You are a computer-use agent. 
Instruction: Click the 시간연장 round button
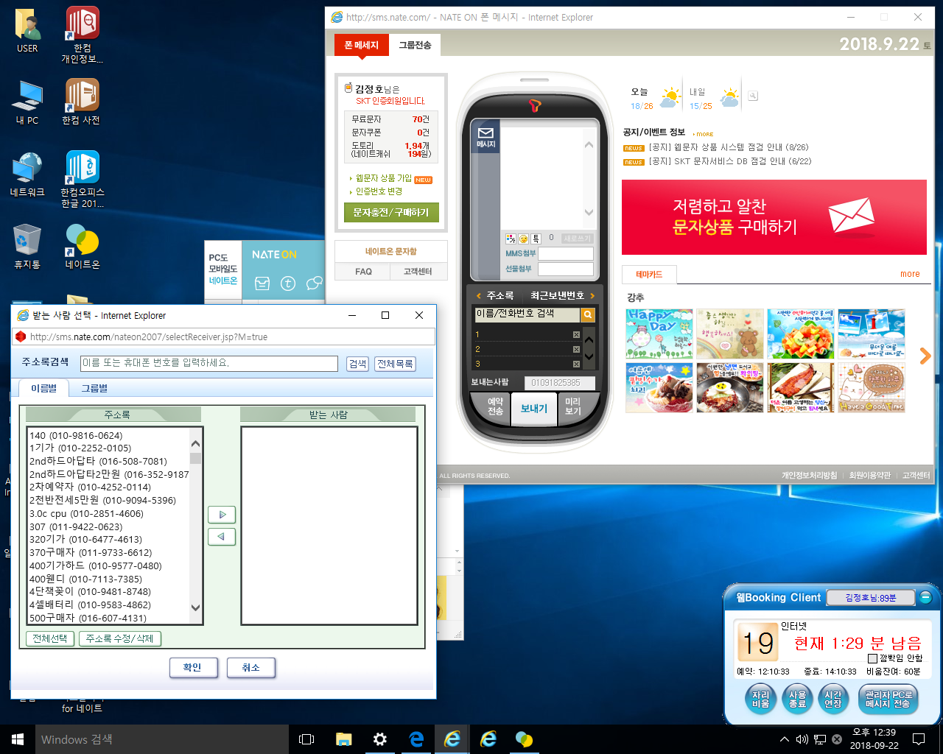click(833, 699)
